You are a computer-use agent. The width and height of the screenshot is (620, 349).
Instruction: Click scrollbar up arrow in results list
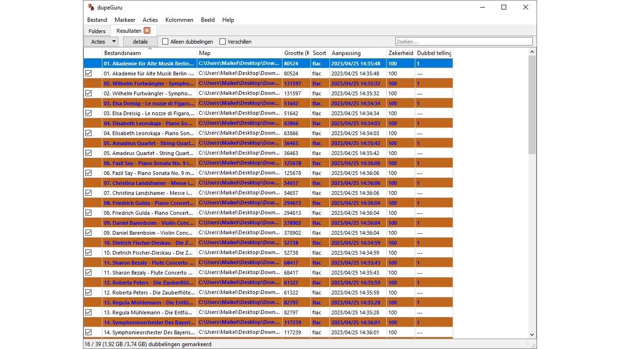pos(532,52)
